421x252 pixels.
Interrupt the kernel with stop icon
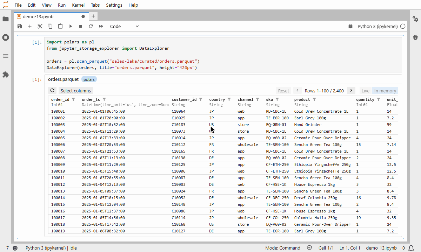pos(81,26)
